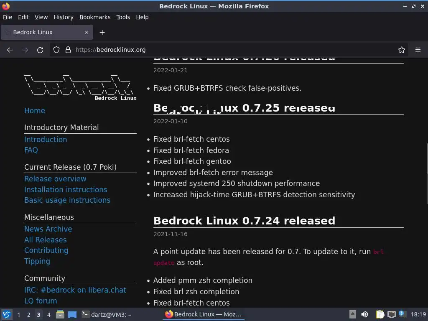
Task: Open the History menu
Action: pyautogui.click(x=64, y=17)
